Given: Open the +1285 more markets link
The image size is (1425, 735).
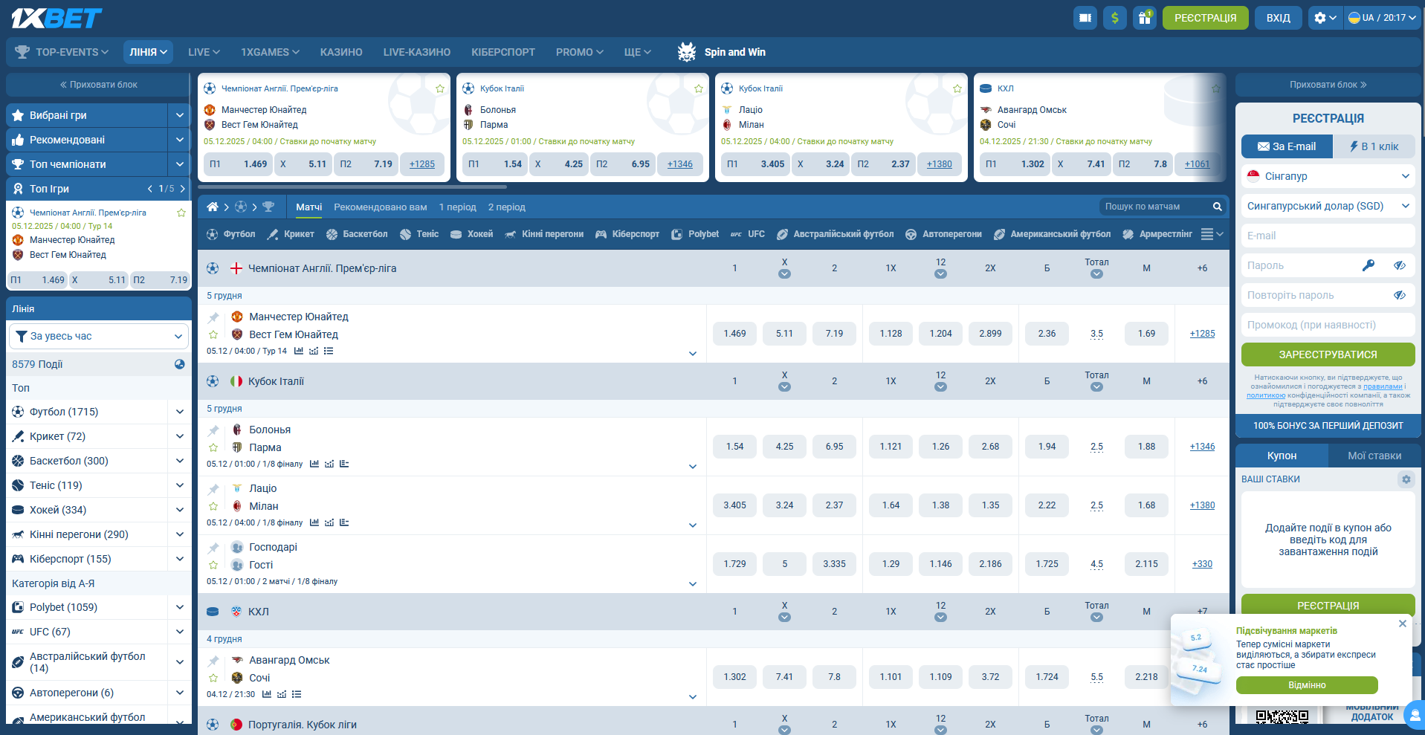Looking at the screenshot, I should (1202, 334).
